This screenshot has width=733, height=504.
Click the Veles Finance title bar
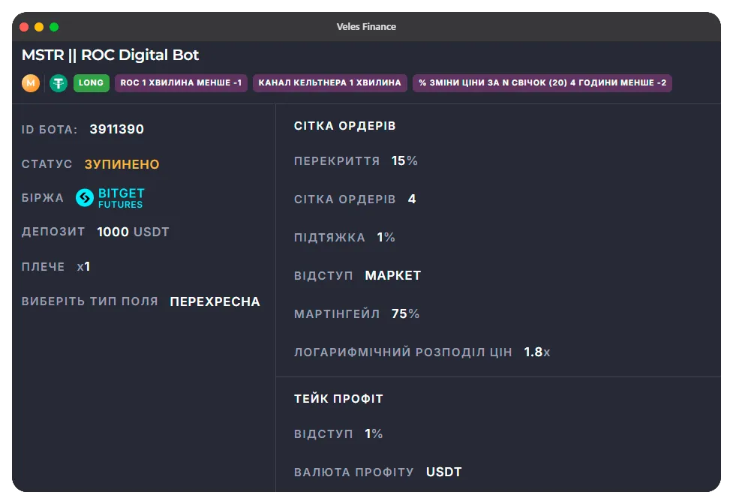(x=366, y=26)
